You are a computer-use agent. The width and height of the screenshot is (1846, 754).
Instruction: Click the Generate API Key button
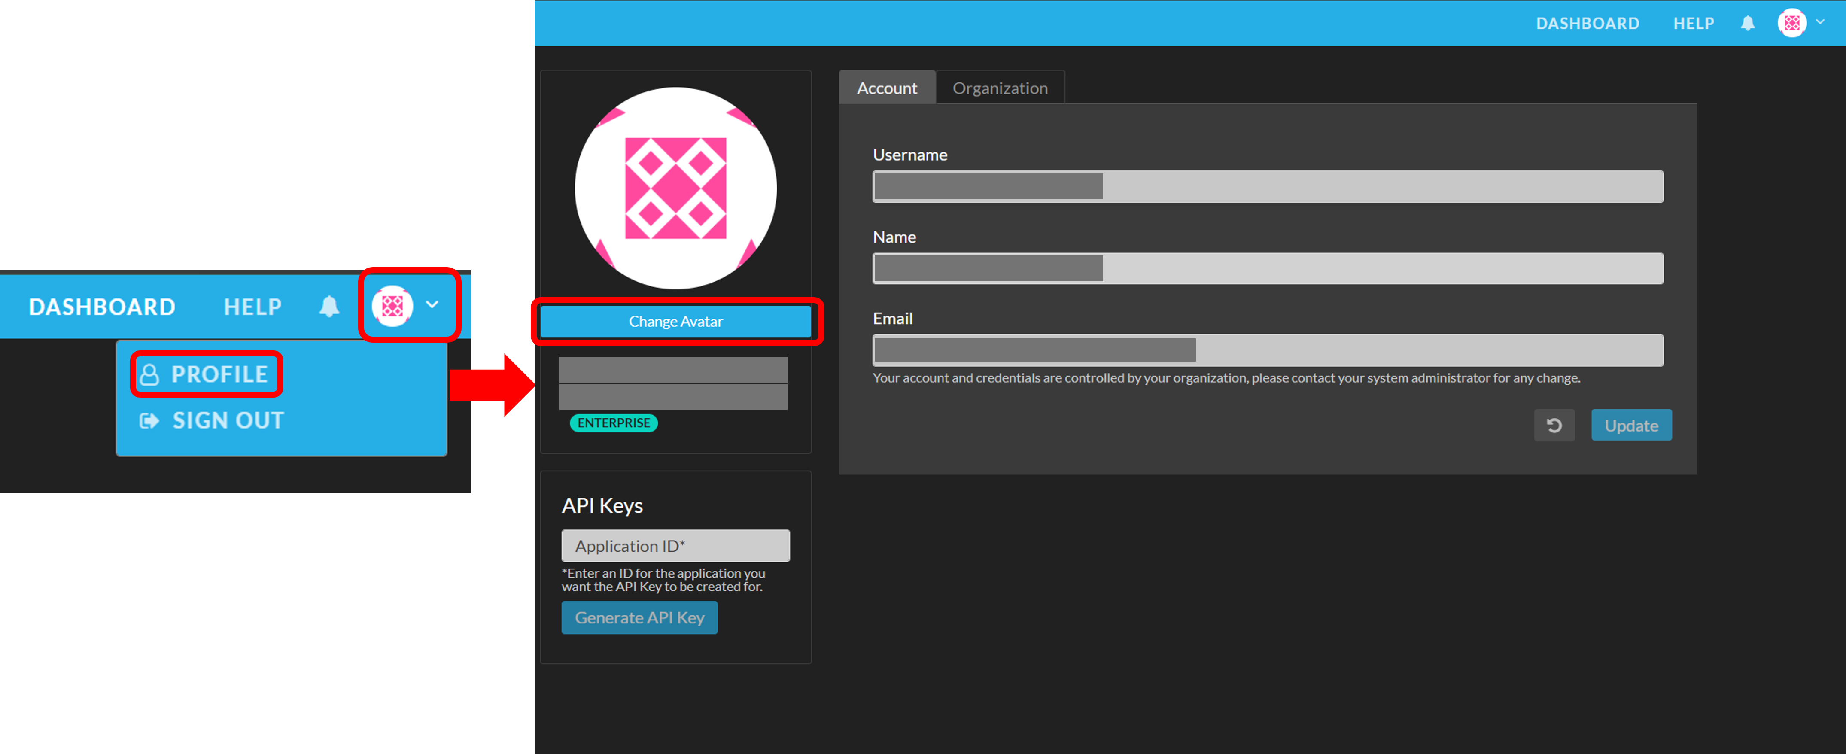point(639,618)
